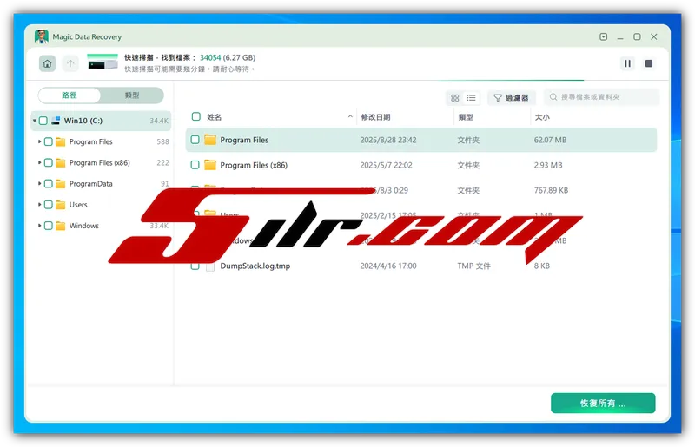Viewport: 695px width, 447px height.
Task: Click the Users folder icon in tree
Action: tap(61, 205)
